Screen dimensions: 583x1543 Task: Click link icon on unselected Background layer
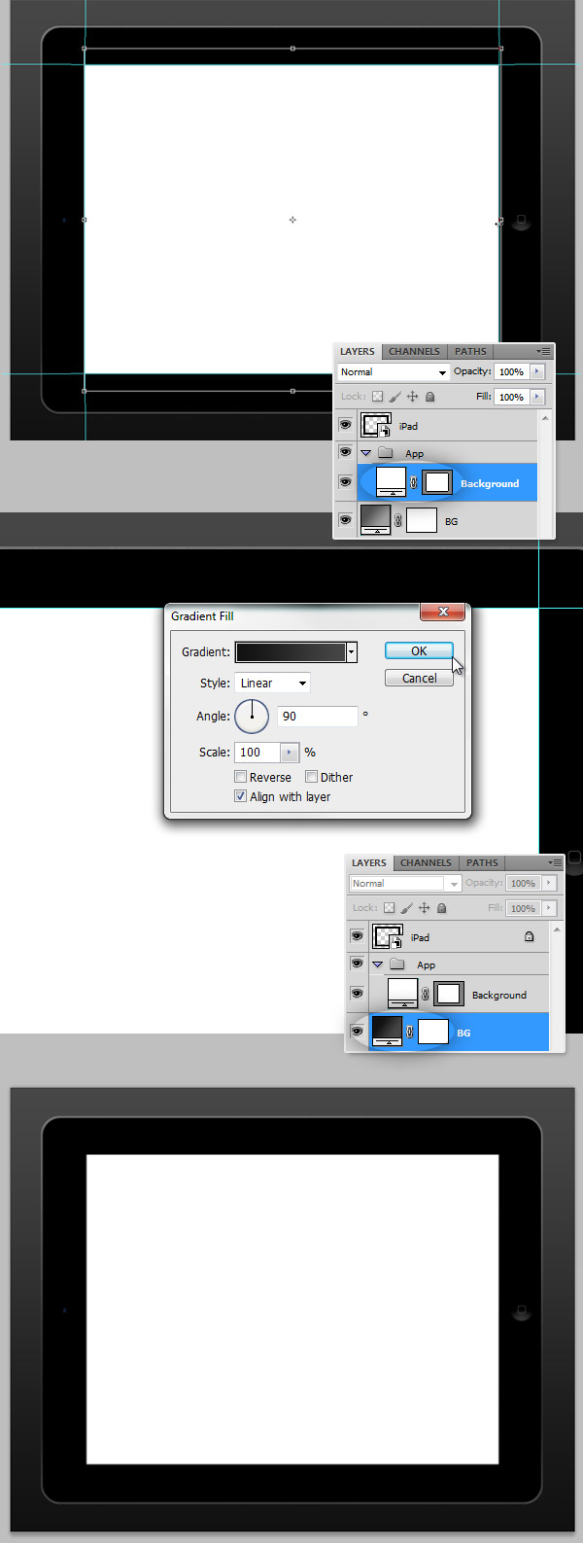[426, 994]
